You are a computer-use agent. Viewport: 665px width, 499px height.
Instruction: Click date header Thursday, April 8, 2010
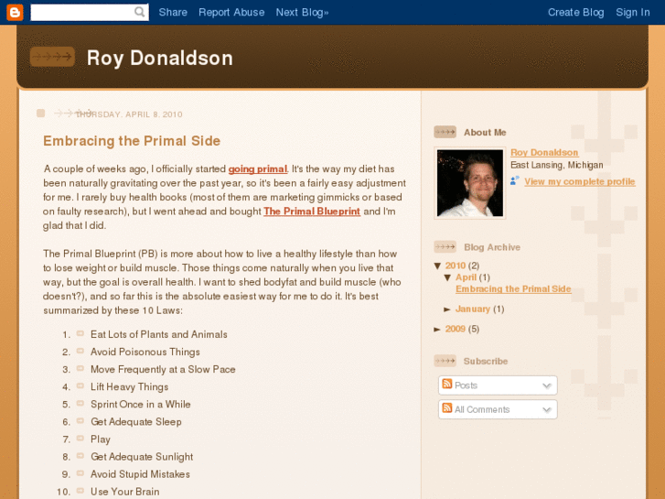[x=129, y=114]
